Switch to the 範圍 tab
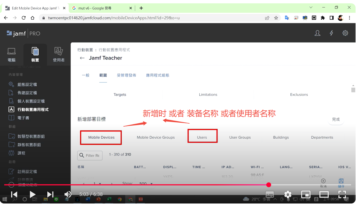358x205 pixels. (x=103, y=75)
